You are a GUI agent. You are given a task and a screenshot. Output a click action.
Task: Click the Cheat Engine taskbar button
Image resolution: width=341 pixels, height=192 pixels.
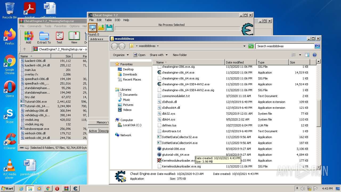pos(75,189)
